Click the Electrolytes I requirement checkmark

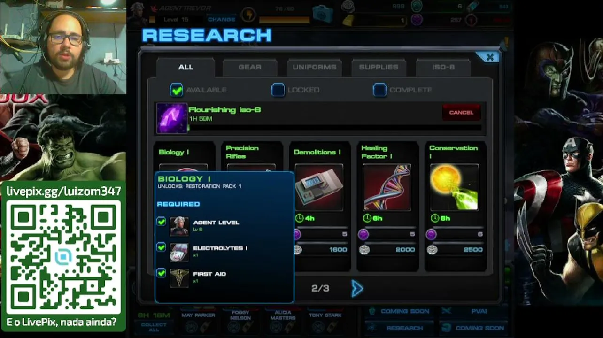(x=162, y=247)
